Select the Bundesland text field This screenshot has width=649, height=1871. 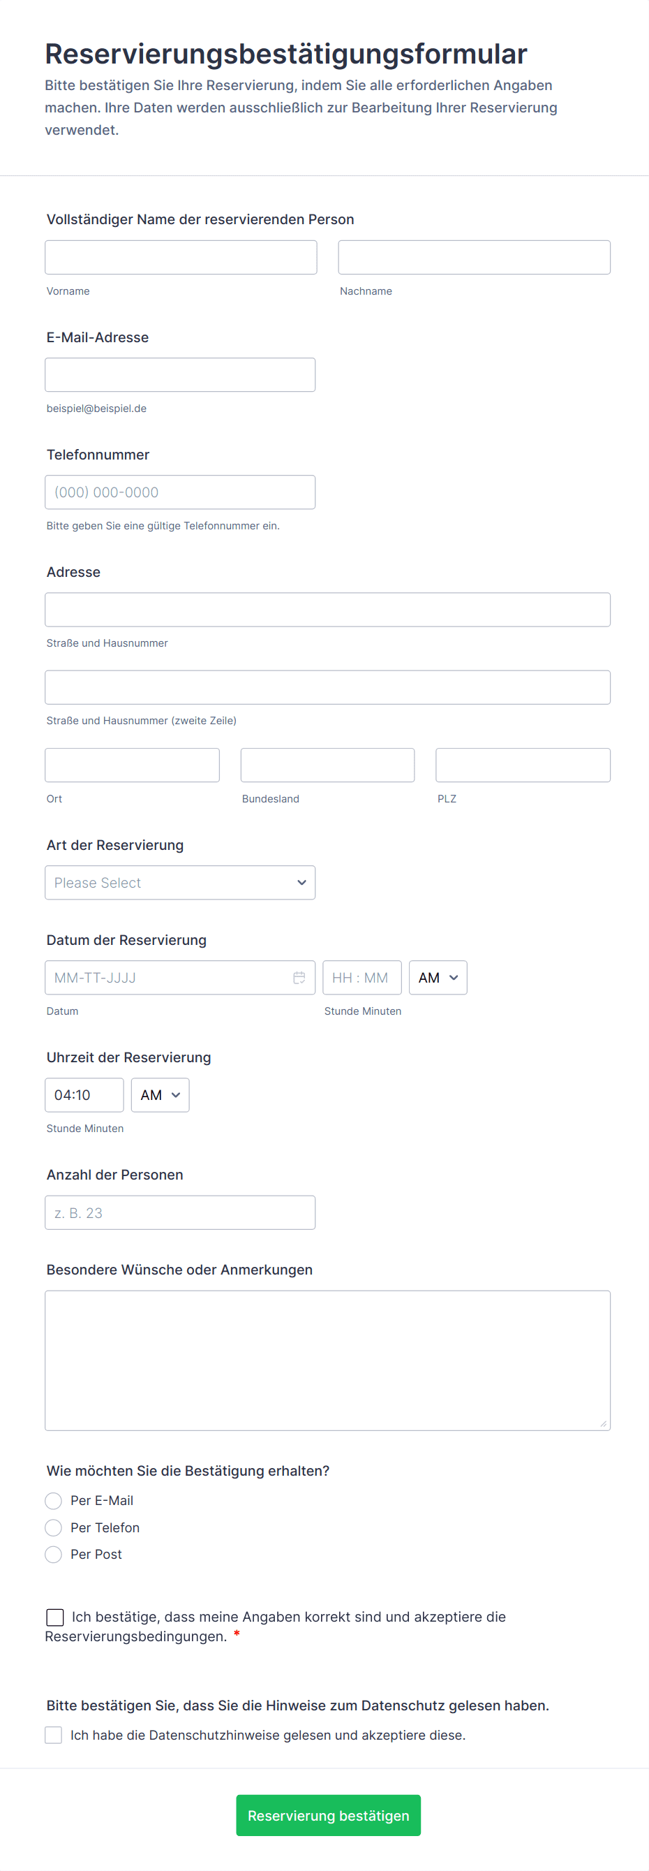(327, 765)
